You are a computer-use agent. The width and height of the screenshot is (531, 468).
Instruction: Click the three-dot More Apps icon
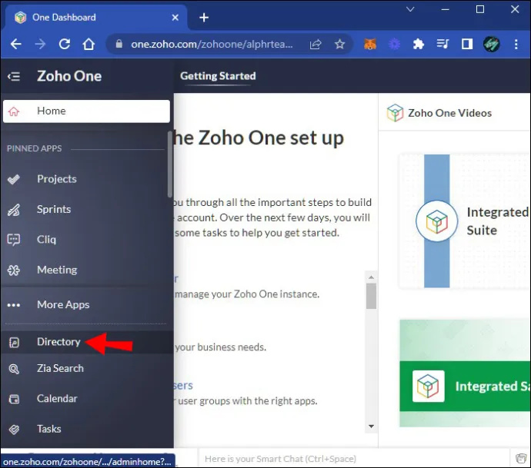[x=14, y=305]
